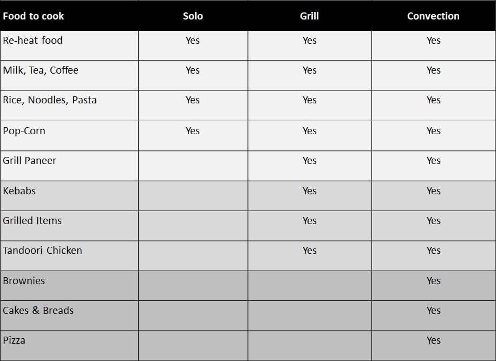The width and height of the screenshot is (496, 361).
Task: Select the Convection column header
Action: click(434, 16)
